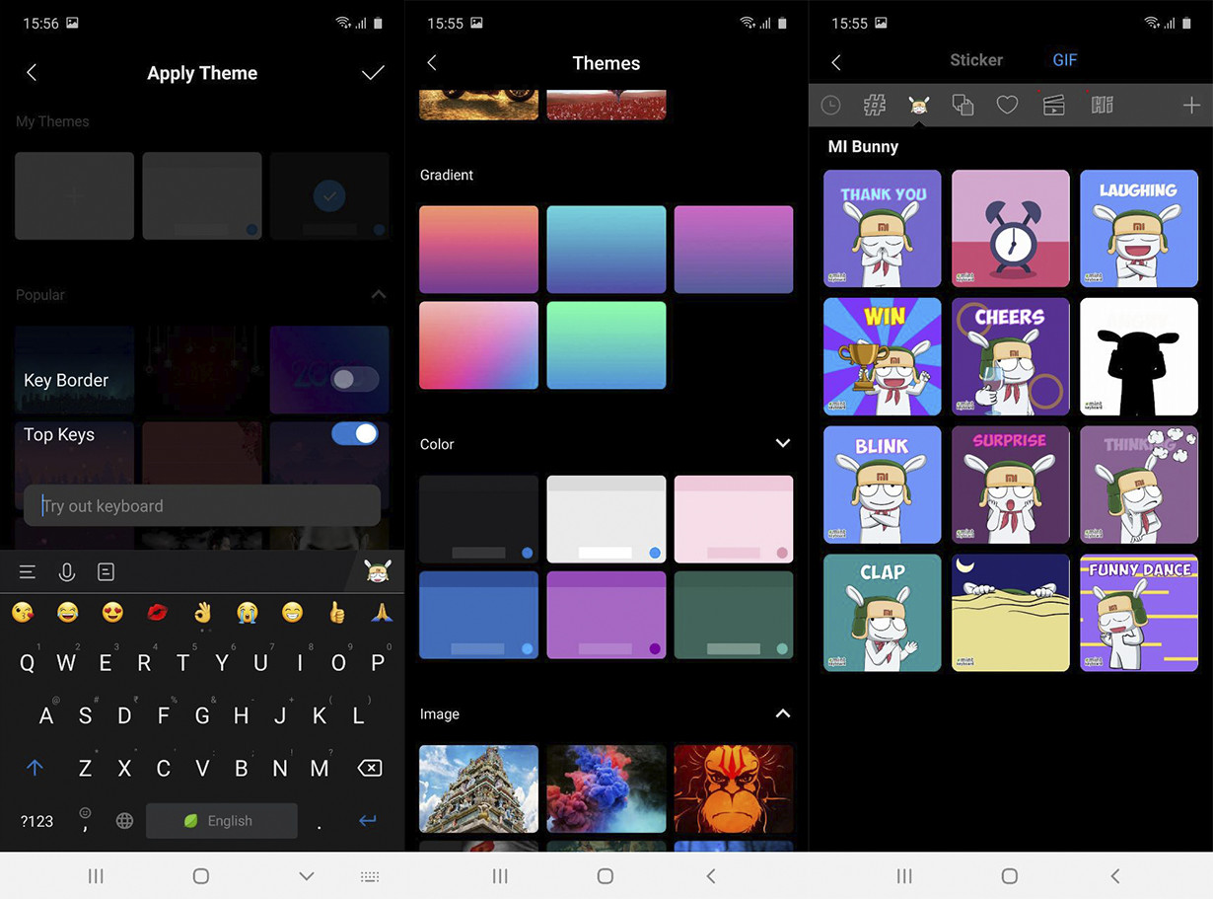Select the orange-to-purple gradient swatch
This screenshot has height=899, width=1213.
click(x=478, y=249)
